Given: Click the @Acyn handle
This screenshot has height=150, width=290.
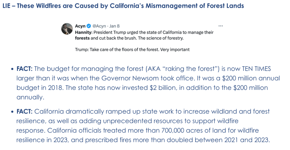Looking at the screenshot, I should 99,26.
